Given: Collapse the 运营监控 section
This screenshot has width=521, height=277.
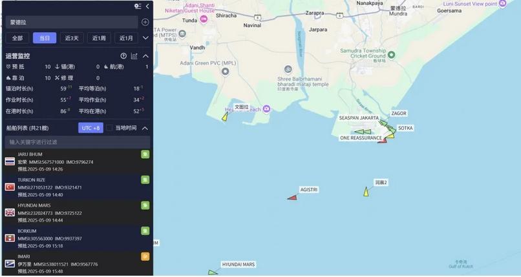Looking at the screenshot, I should coord(145,56).
